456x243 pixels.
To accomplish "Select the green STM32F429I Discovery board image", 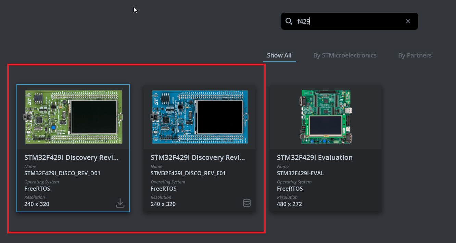I will pyautogui.click(x=73, y=116).
